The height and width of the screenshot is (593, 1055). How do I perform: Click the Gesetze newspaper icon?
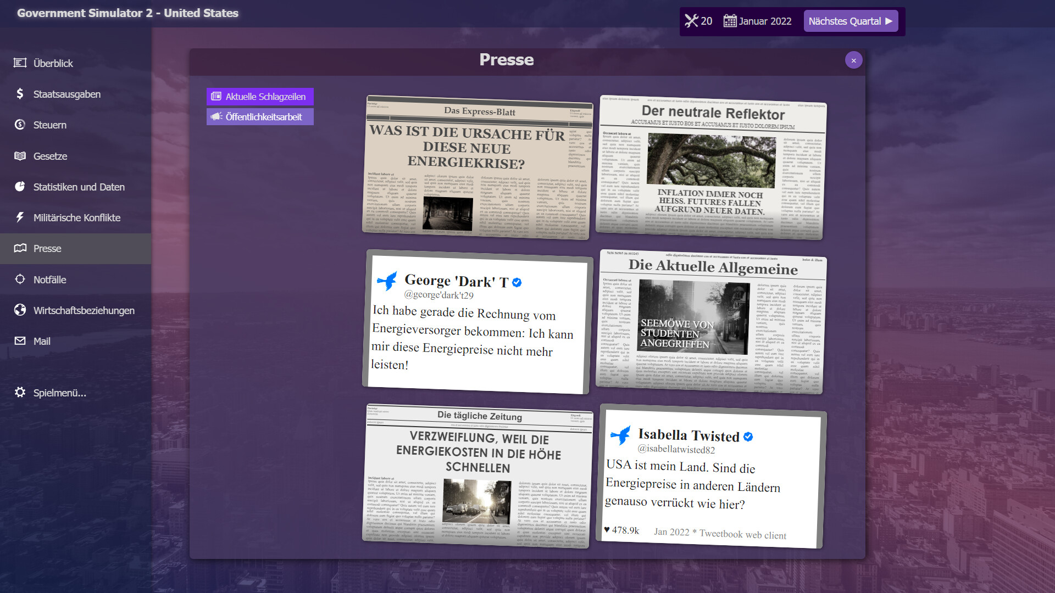(20, 156)
